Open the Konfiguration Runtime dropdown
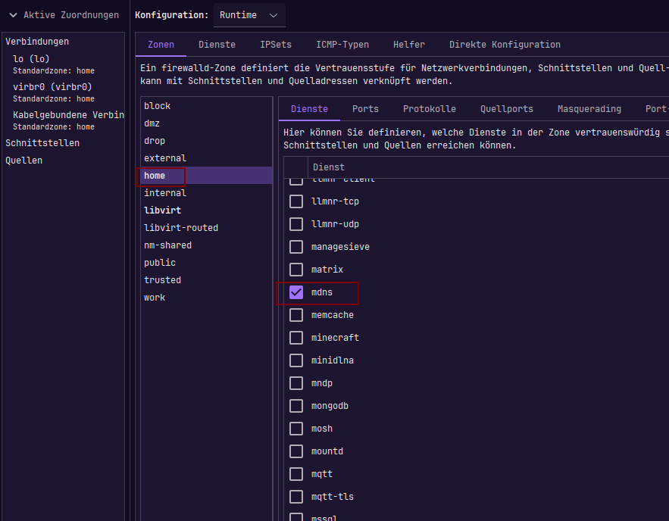 coord(249,15)
